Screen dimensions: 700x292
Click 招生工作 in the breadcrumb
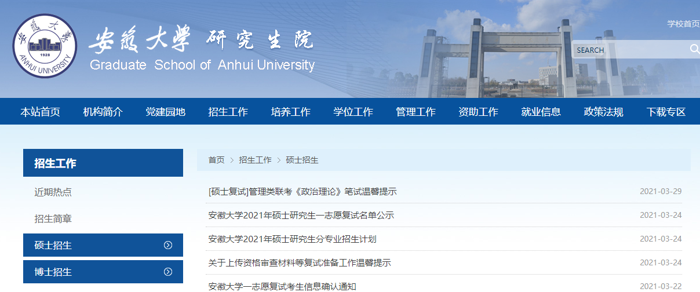(255, 160)
